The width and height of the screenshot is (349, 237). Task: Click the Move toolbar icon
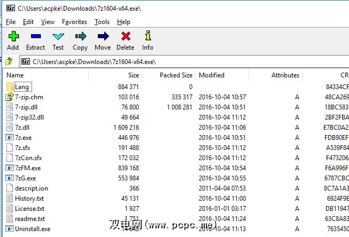tap(103, 36)
